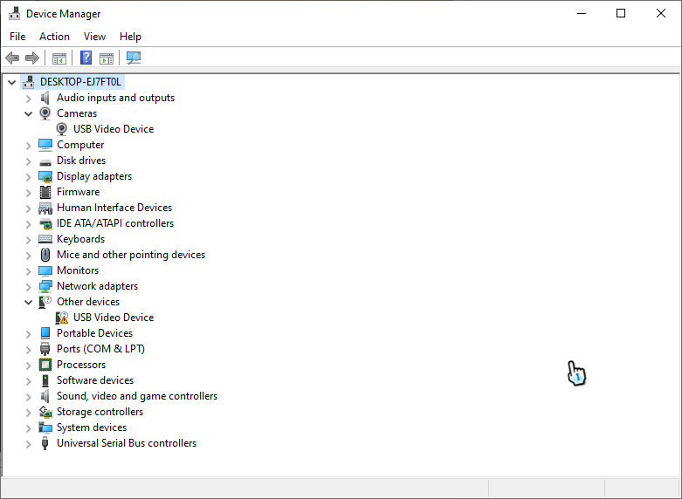Click the Monitors category icon
682x499 pixels.
(45, 270)
